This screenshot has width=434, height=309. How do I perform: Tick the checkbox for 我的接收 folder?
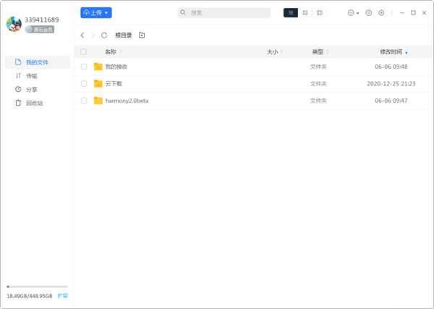84,67
